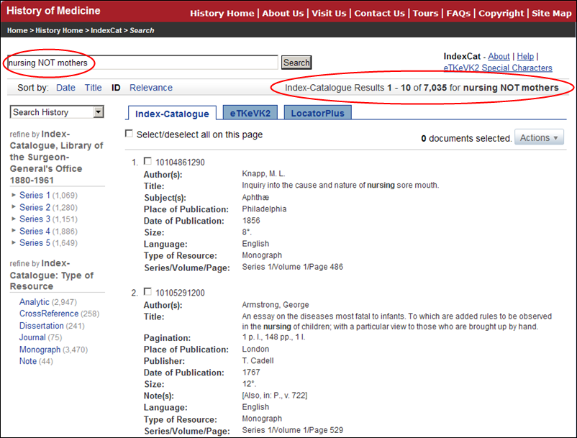Check the box for record 10104861290
Screen dimensions: 577x438
click(147, 161)
